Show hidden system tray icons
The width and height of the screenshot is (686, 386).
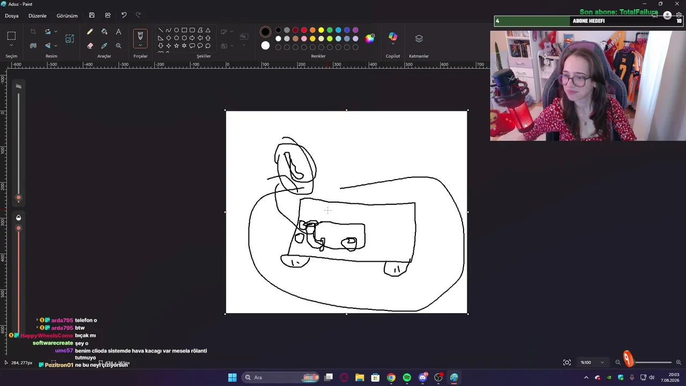pyautogui.click(x=586, y=377)
